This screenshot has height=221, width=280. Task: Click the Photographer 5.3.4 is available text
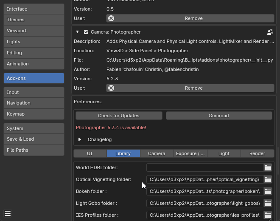tap(111, 127)
